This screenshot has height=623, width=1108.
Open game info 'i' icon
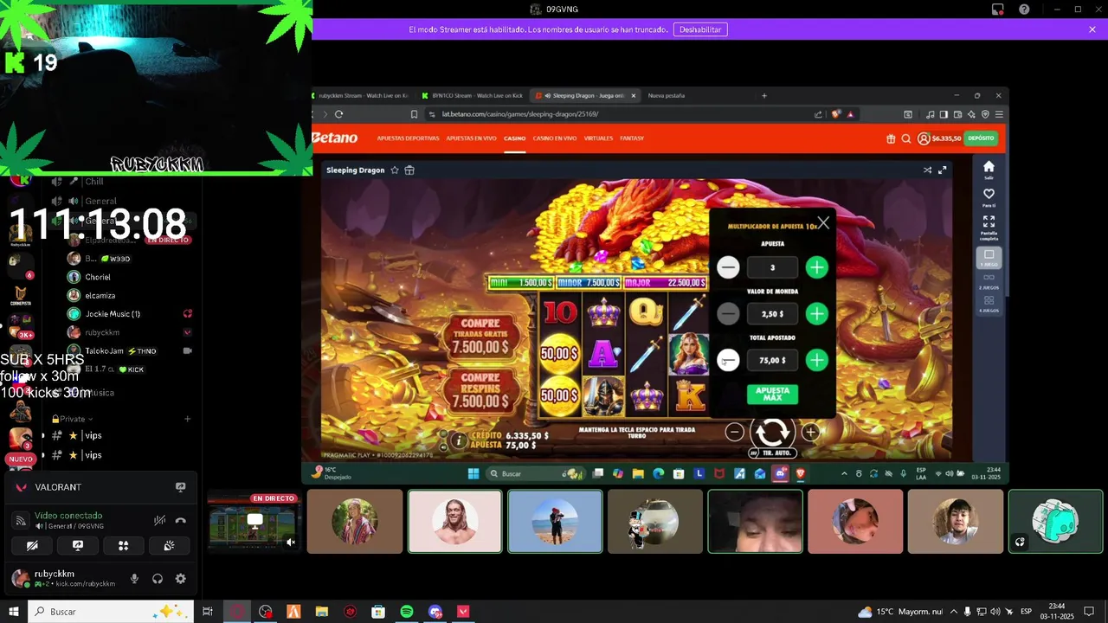pos(459,440)
